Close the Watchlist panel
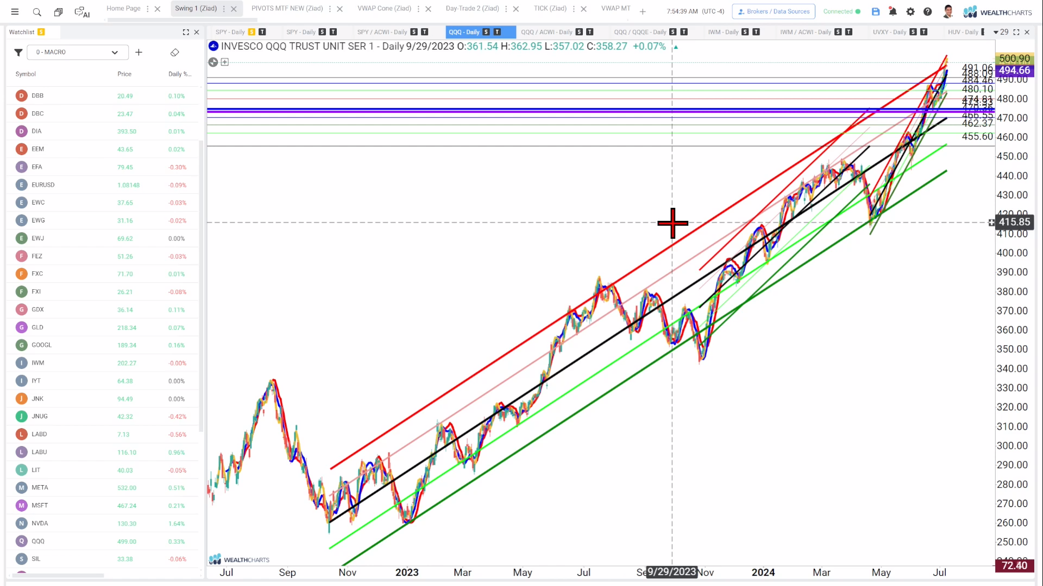The height and width of the screenshot is (586, 1043). 197,32
